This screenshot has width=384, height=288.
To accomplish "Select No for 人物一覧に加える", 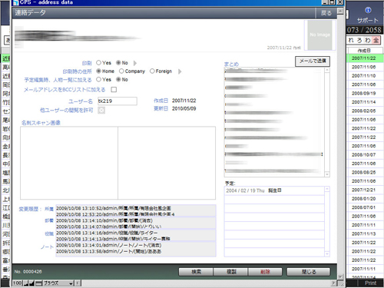I will point(118,79).
